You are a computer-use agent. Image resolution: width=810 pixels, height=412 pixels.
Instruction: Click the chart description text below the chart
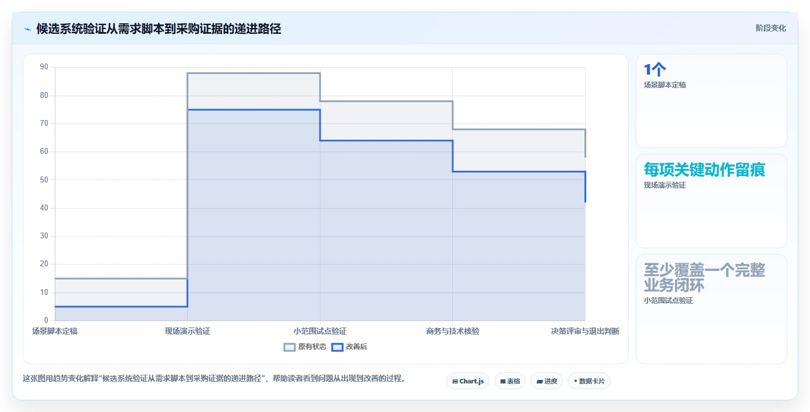(214, 378)
